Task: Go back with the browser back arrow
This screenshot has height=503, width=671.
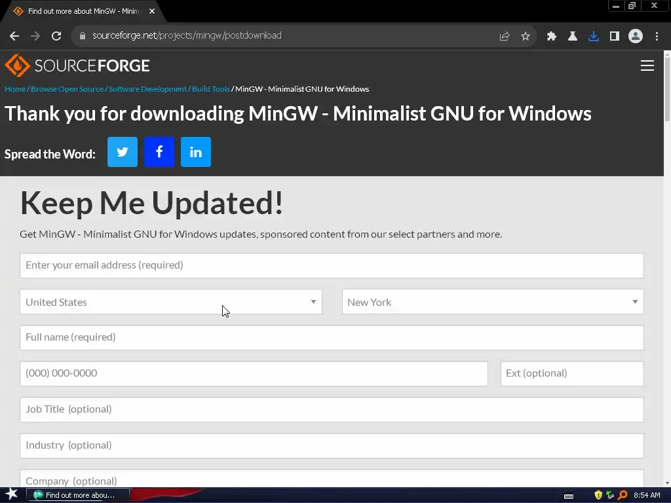Action: point(14,36)
